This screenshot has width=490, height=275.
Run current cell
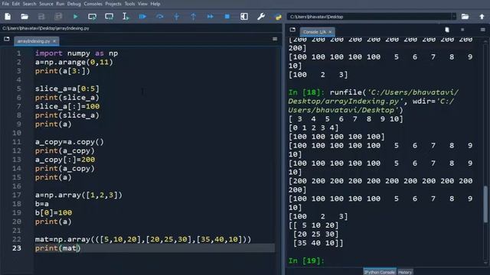tap(92, 17)
